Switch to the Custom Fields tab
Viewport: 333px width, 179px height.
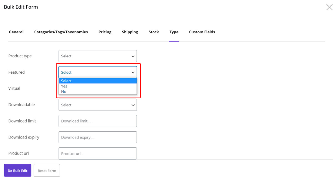coord(202,32)
